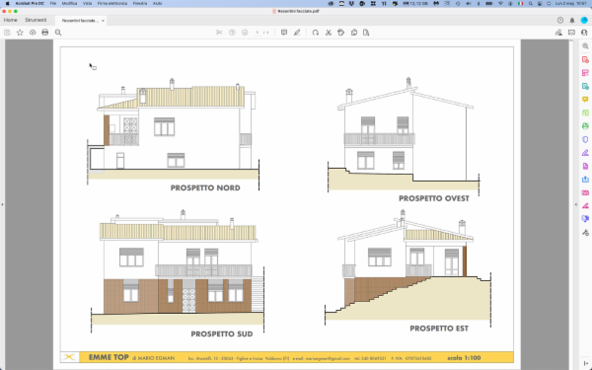Open the green printer Scan tool
Image resolution: width=592 pixels, height=370 pixels.
585,126
